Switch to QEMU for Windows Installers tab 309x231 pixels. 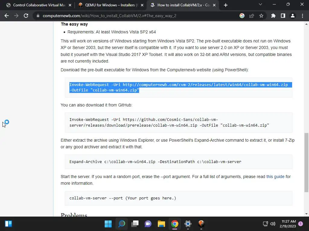pos(110,5)
